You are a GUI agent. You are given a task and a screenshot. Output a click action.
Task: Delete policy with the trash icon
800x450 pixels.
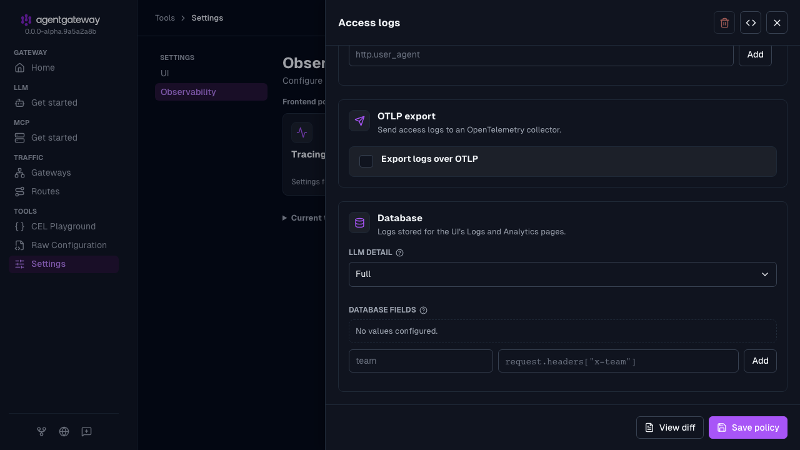[724, 22]
